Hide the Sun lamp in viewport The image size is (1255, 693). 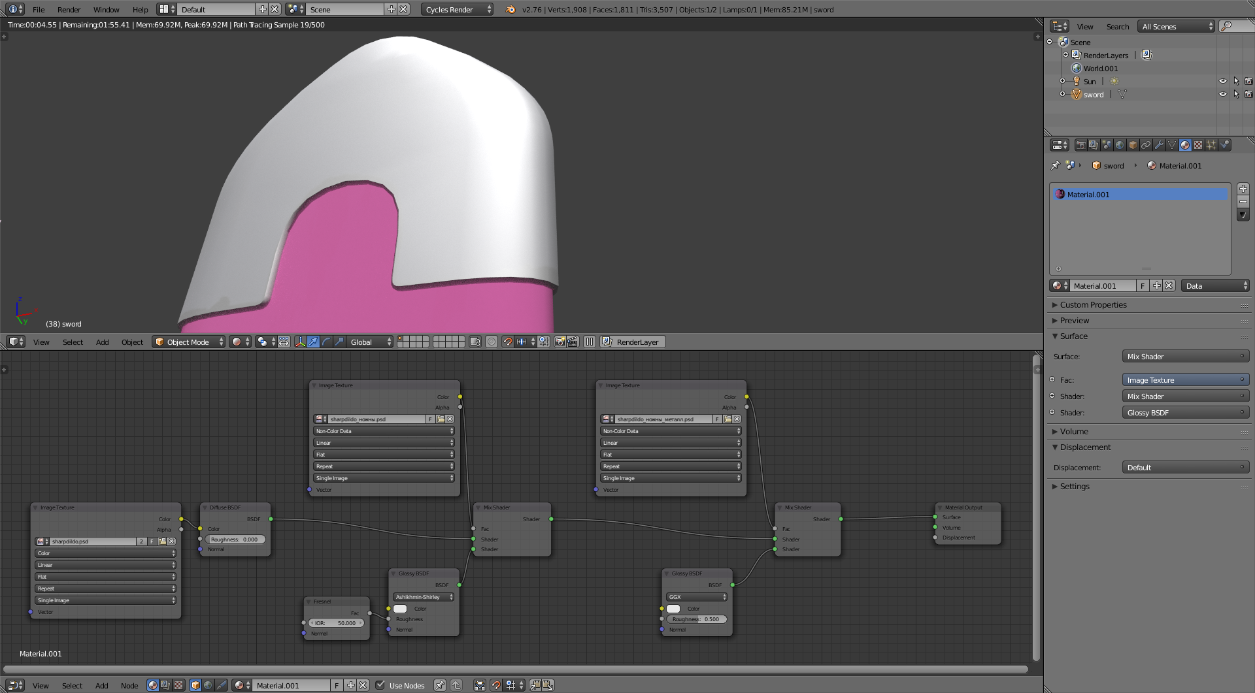pyautogui.click(x=1222, y=82)
